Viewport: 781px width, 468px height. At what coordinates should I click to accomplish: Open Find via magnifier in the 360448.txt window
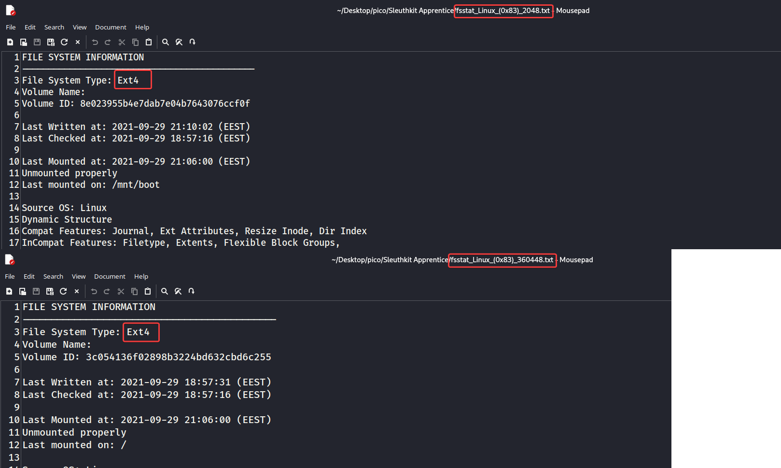click(165, 291)
